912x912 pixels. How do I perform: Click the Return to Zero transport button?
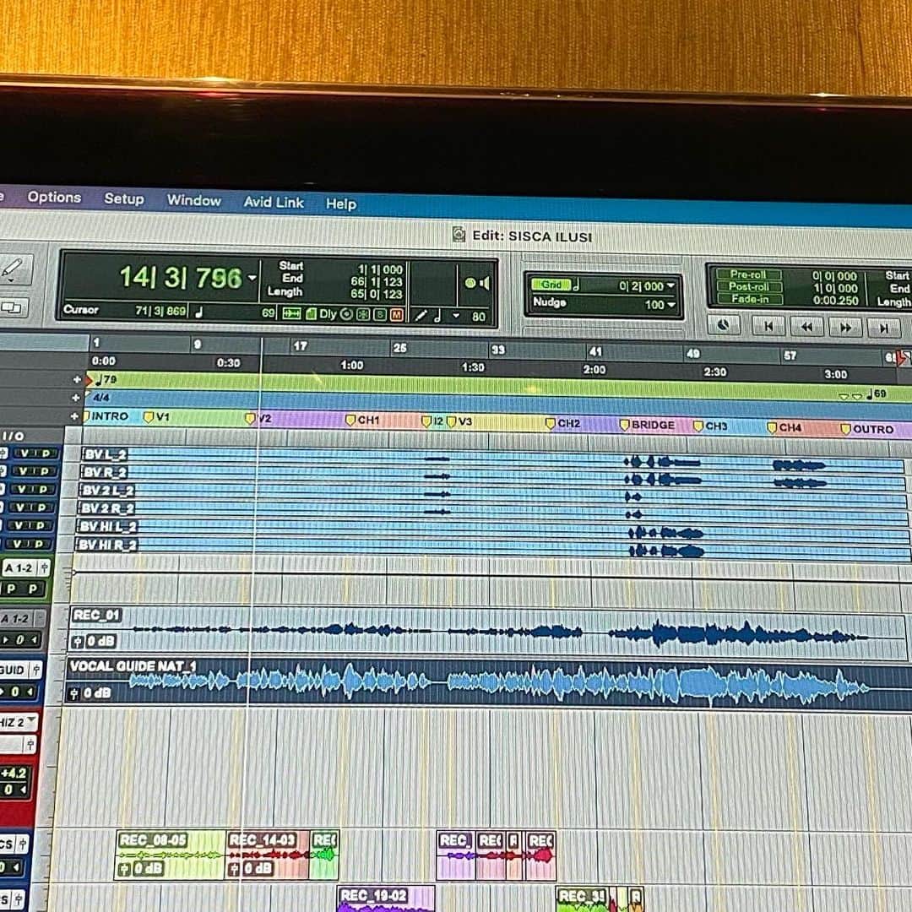[768, 327]
